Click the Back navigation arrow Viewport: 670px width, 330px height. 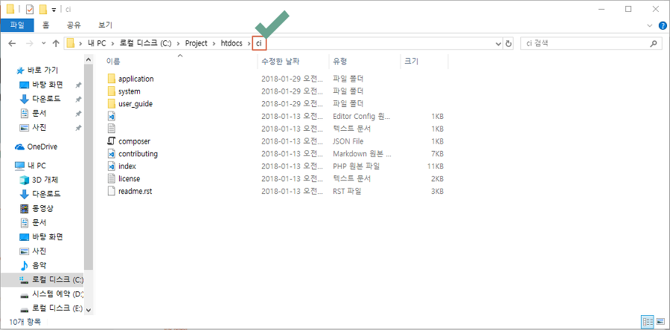point(12,44)
